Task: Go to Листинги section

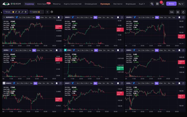Action: [118, 4]
